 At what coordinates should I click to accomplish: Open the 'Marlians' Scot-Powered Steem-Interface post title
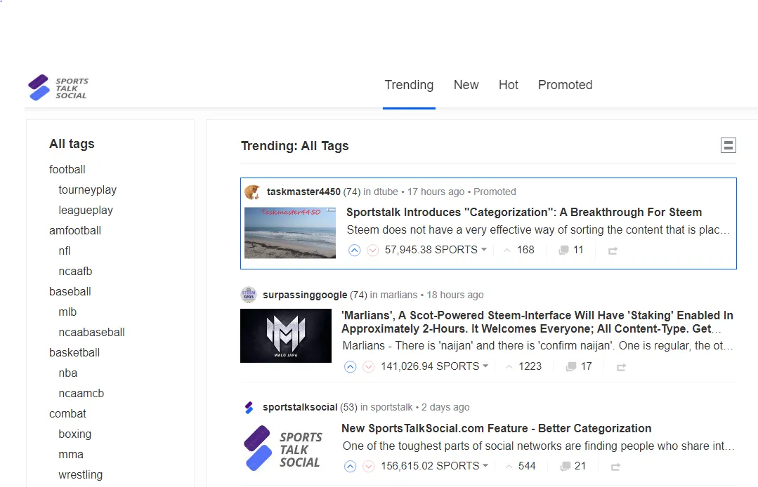pyautogui.click(x=537, y=322)
